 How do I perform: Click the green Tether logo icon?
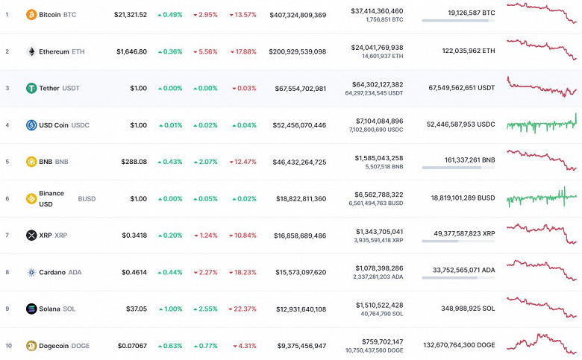31,89
